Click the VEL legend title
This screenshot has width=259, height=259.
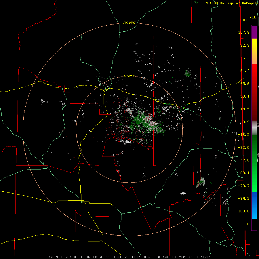point(253,17)
